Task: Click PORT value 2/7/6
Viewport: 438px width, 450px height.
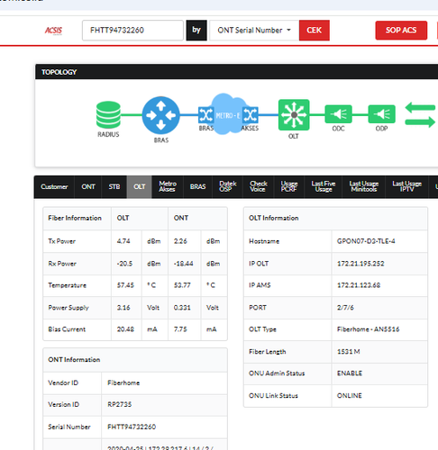Action: click(345, 308)
